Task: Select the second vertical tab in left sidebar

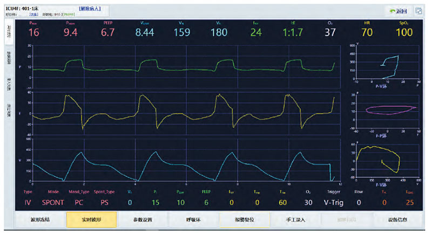Action: coord(9,58)
